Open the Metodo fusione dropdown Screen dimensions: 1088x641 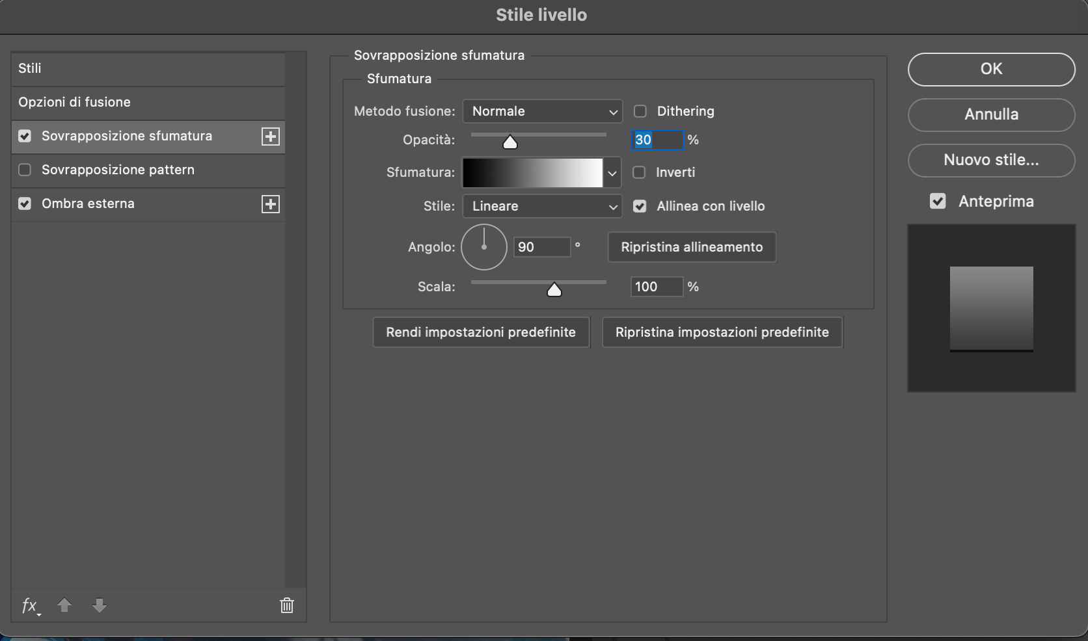pyautogui.click(x=543, y=111)
